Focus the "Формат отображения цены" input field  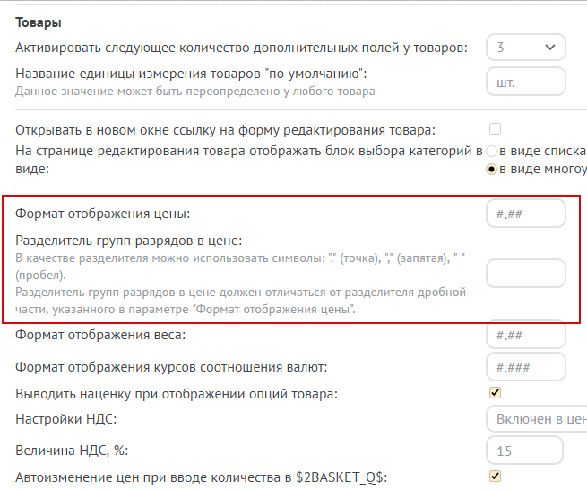[525, 214]
